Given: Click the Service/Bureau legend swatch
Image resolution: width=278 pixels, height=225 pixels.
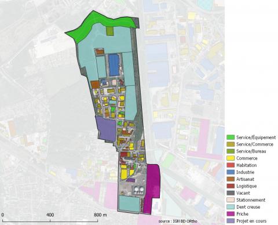Looking at the screenshot, I should [231, 151].
